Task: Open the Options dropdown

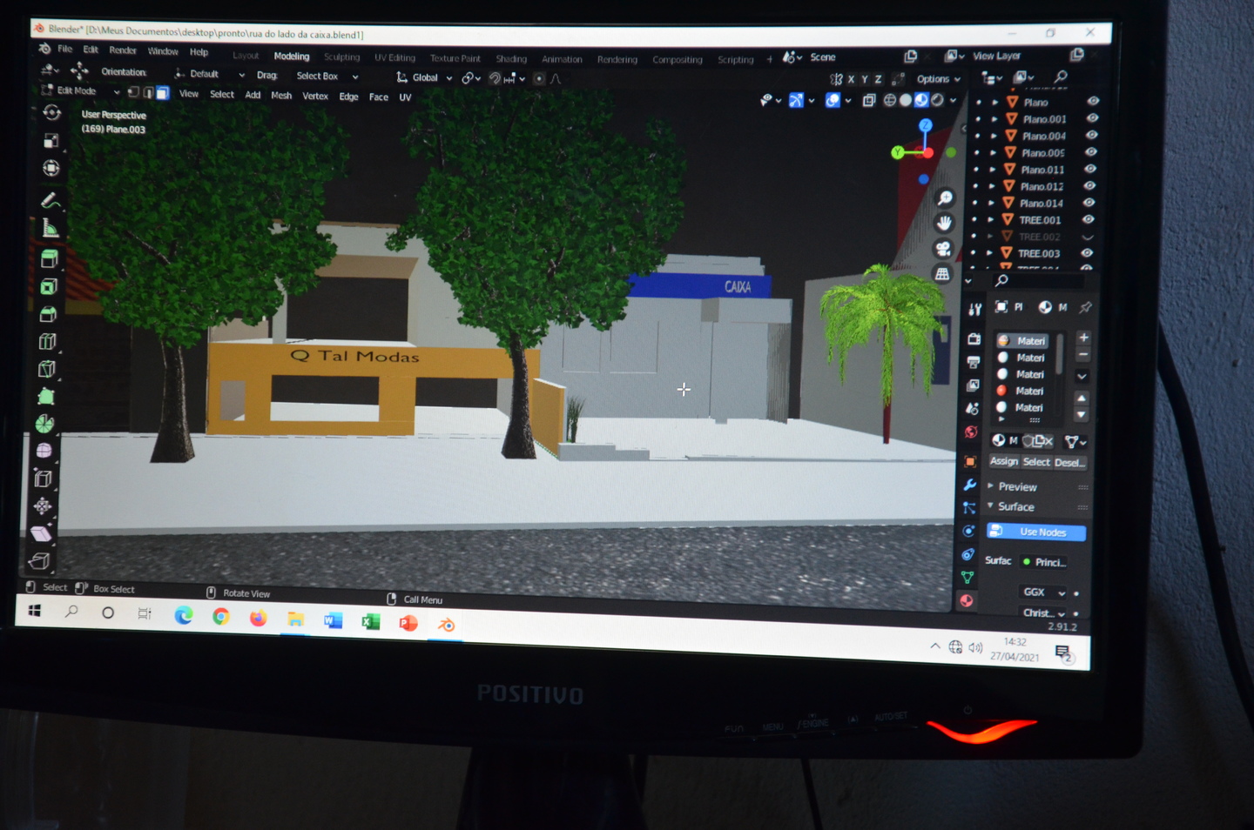Action: (938, 79)
